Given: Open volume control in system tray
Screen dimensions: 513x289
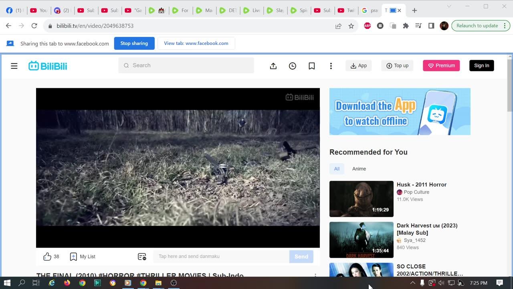Looking at the screenshot, I should [441, 283].
